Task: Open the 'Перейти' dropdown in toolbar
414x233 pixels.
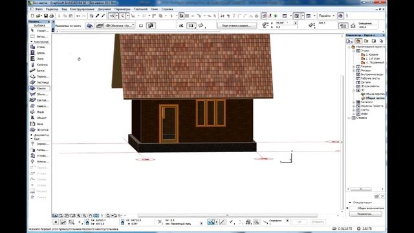Action: 327,16
